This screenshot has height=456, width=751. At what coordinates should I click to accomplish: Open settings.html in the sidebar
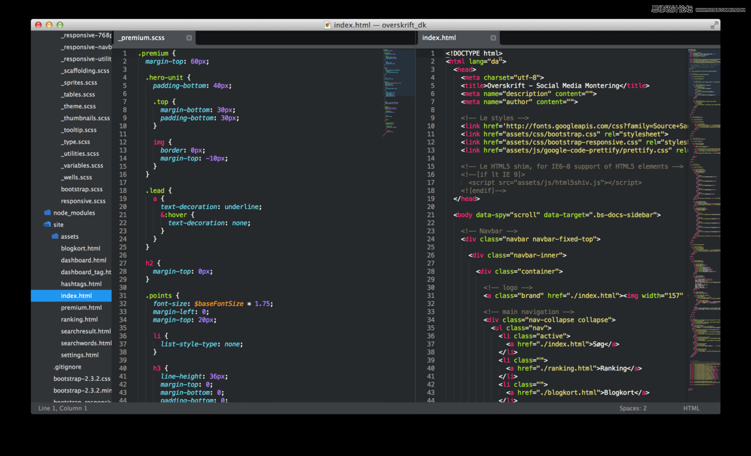80,355
